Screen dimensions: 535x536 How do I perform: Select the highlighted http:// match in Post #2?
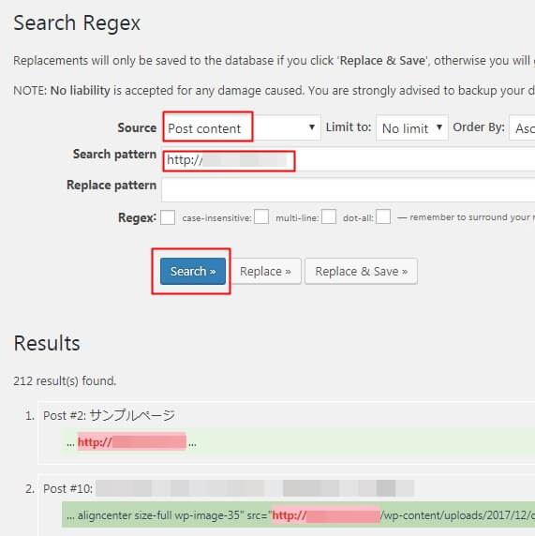[x=132, y=442]
